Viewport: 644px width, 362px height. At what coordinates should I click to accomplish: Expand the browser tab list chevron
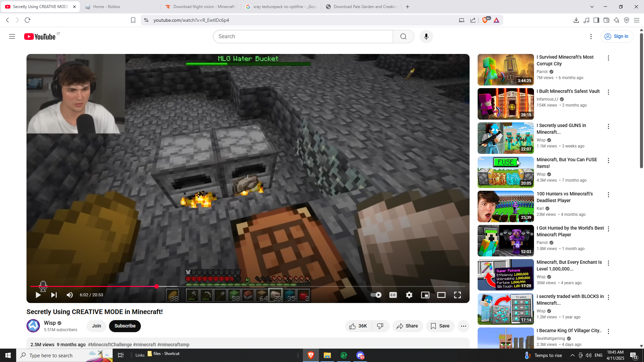(x=592, y=7)
